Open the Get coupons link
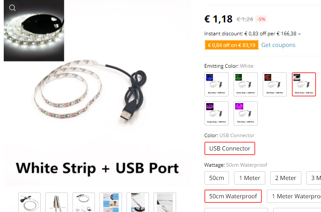The height and width of the screenshot is (212, 321). click(x=278, y=45)
